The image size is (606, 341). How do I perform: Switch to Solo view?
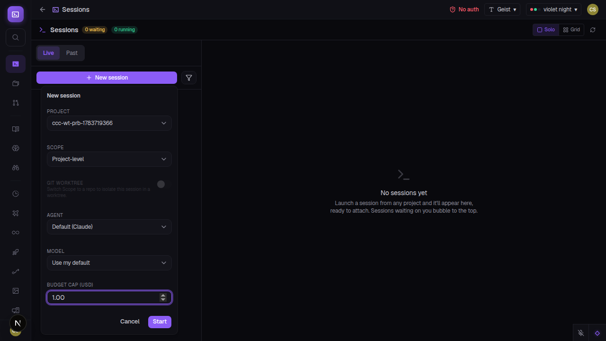546,30
